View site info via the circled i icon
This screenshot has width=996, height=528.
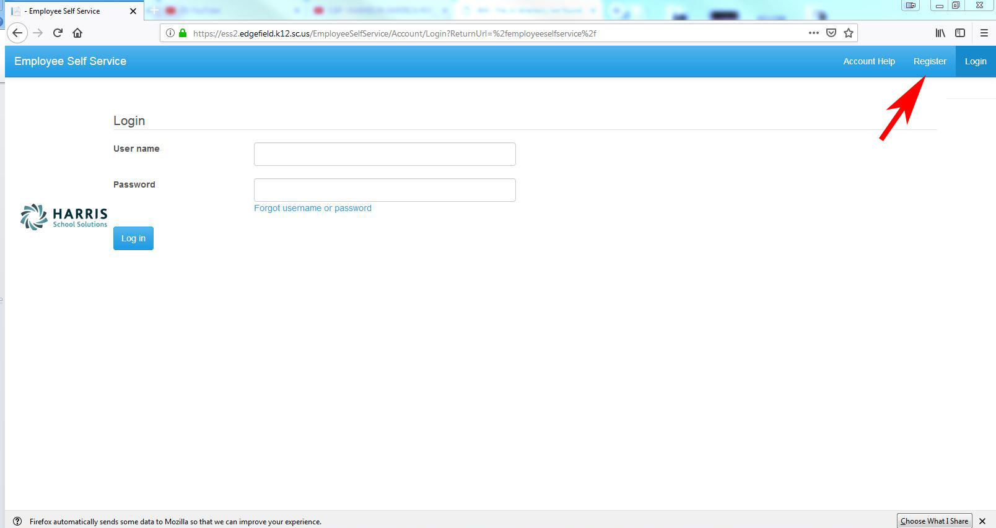click(x=170, y=33)
